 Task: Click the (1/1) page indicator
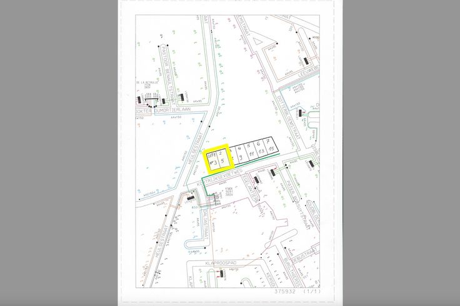point(311,291)
